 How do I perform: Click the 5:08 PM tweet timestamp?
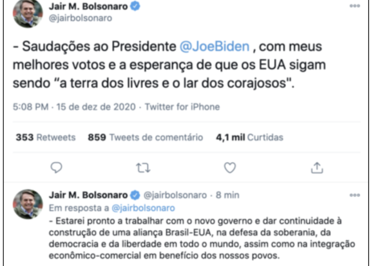point(30,107)
